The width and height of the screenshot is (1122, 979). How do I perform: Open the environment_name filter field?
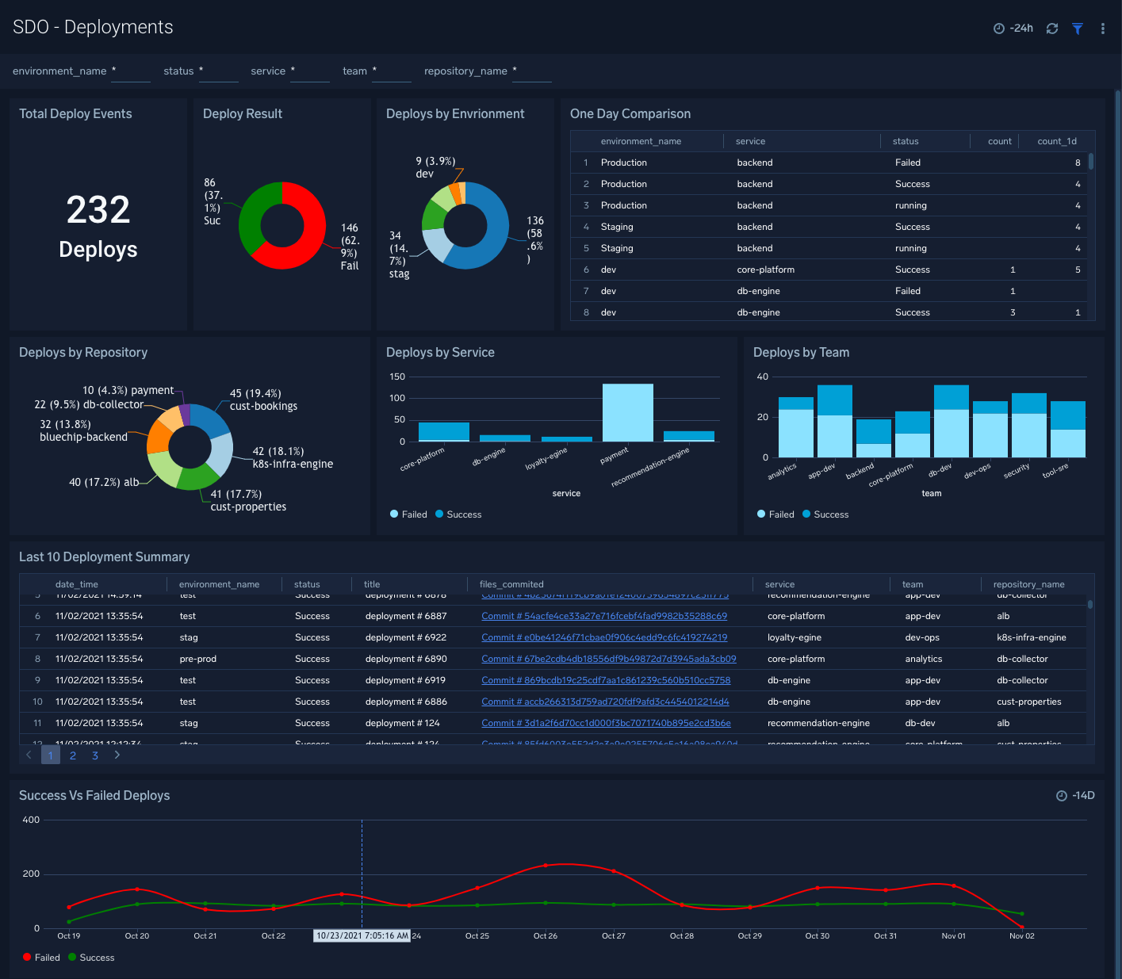130,71
